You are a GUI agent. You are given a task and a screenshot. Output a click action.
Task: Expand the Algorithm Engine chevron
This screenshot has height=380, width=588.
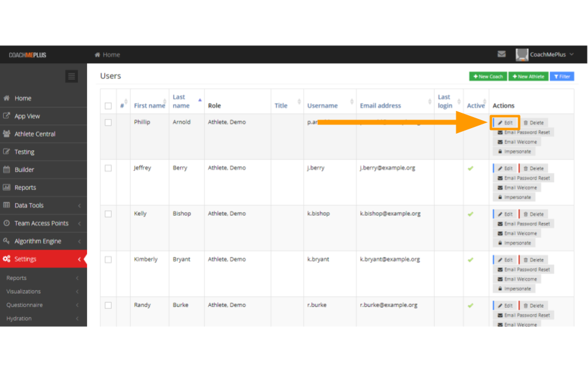pyautogui.click(x=80, y=241)
